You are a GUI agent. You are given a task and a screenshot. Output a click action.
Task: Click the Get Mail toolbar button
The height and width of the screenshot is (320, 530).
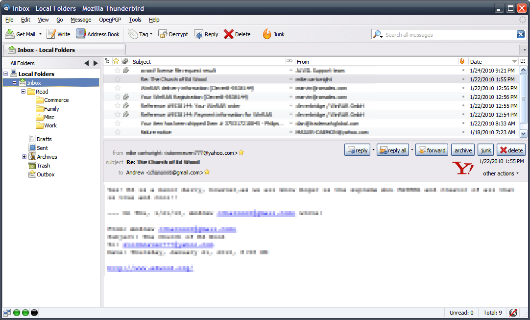pos(20,34)
